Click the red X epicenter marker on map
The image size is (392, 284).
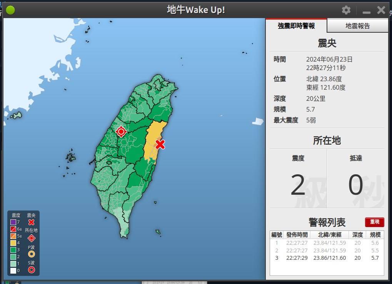pos(160,144)
